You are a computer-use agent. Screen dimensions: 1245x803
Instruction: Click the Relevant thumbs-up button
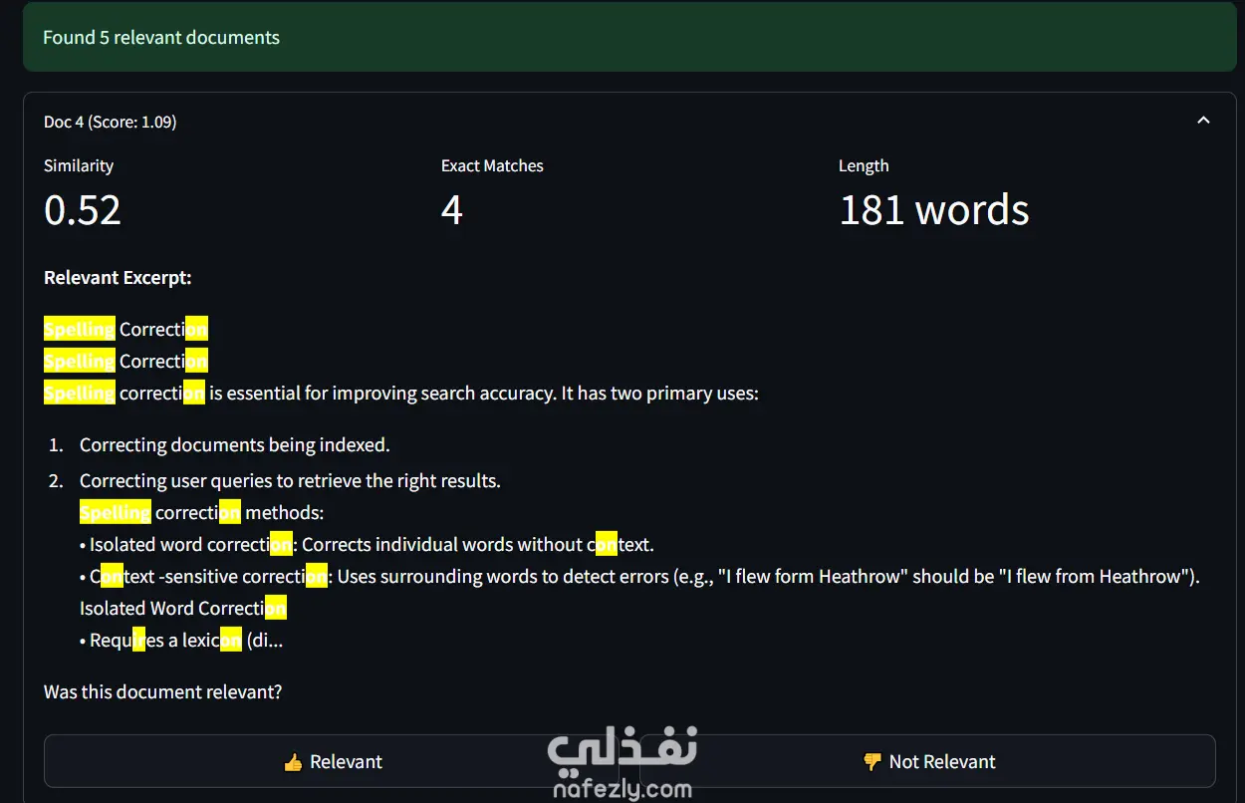(333, 761)
